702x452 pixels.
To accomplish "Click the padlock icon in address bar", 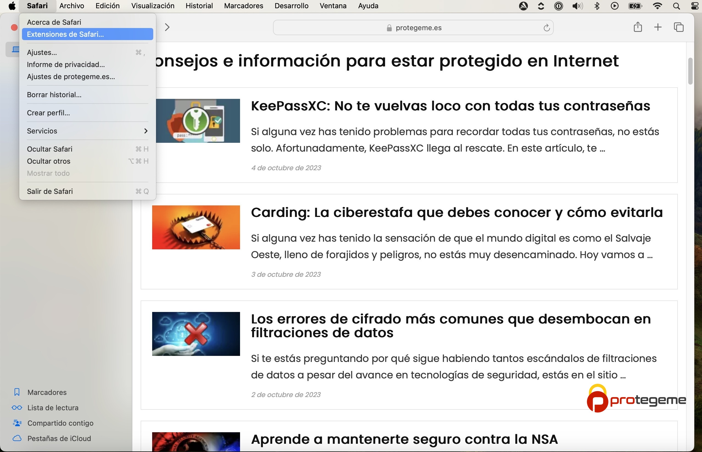I will [x=389, y=28].
